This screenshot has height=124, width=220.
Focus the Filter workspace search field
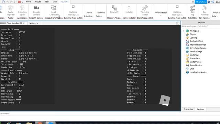coord(201,27)
